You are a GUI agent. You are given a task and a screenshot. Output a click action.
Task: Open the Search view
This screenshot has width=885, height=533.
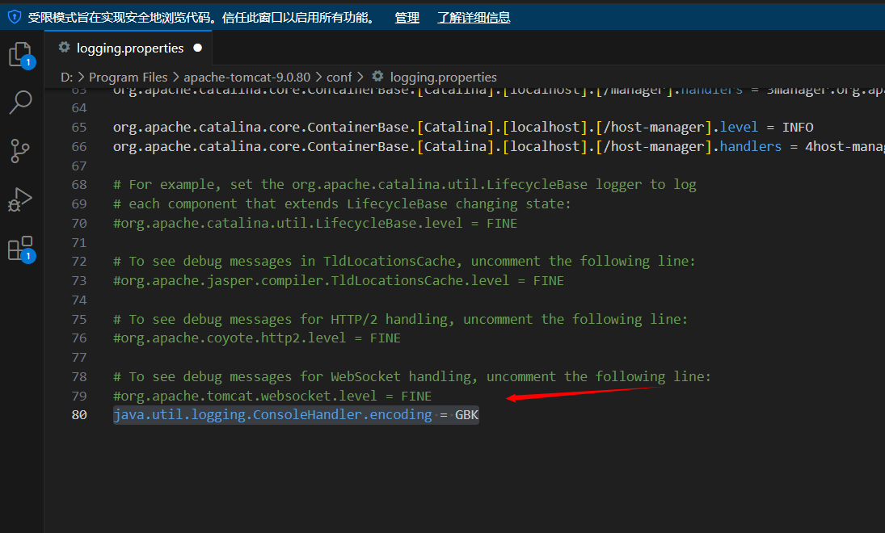point(21,103)
